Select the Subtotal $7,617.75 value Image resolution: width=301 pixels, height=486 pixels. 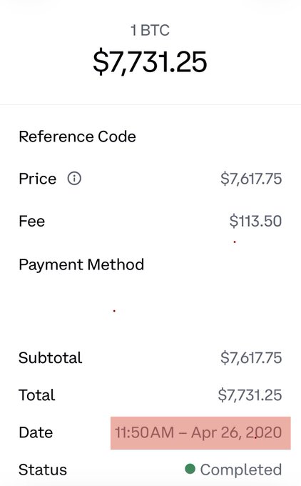pos(251,357)
